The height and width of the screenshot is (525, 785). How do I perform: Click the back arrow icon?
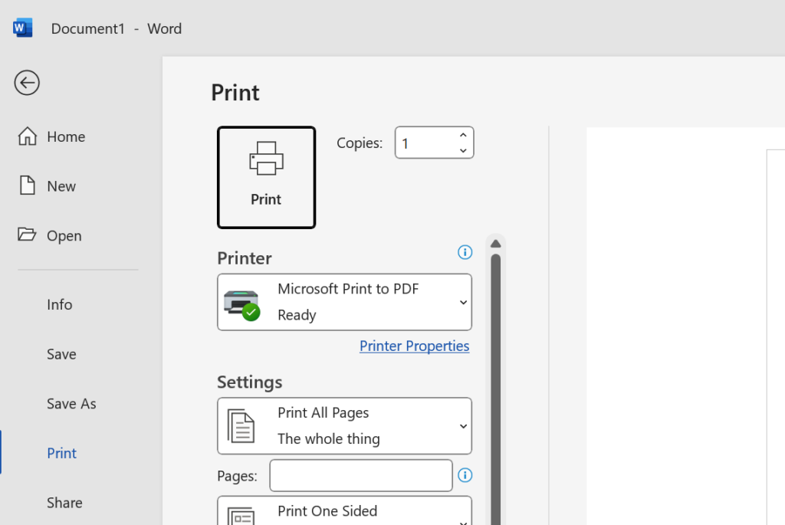click(27, 83)
